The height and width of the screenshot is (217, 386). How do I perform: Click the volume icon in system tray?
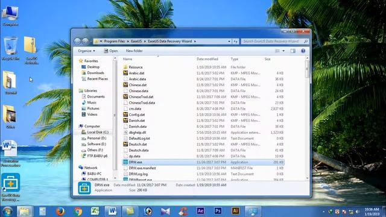[x=358, y=212]
